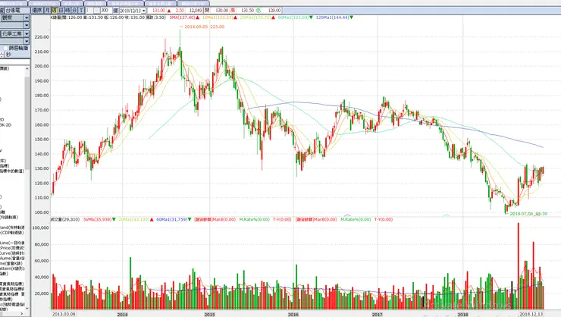Click the 2014.09.05 225.00 high marker

(x=204, y=27)
